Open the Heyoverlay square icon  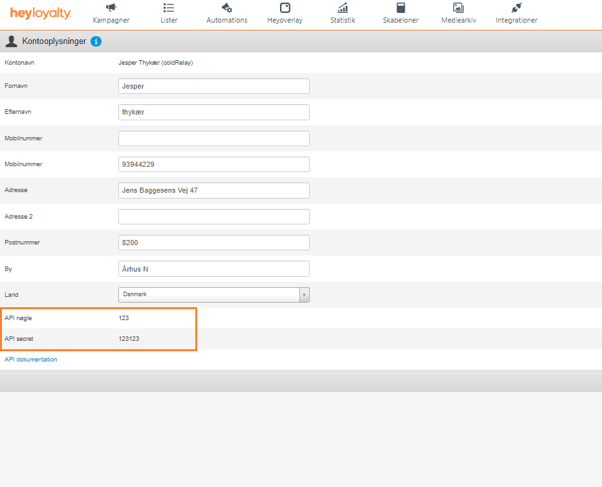click(285, 8)
